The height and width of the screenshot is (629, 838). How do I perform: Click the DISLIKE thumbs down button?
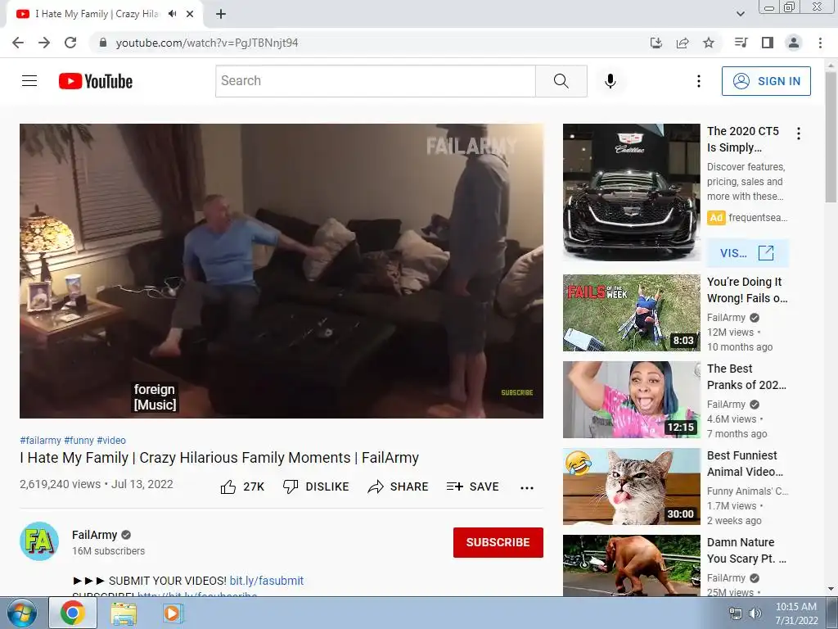click(x=316, y=486)
